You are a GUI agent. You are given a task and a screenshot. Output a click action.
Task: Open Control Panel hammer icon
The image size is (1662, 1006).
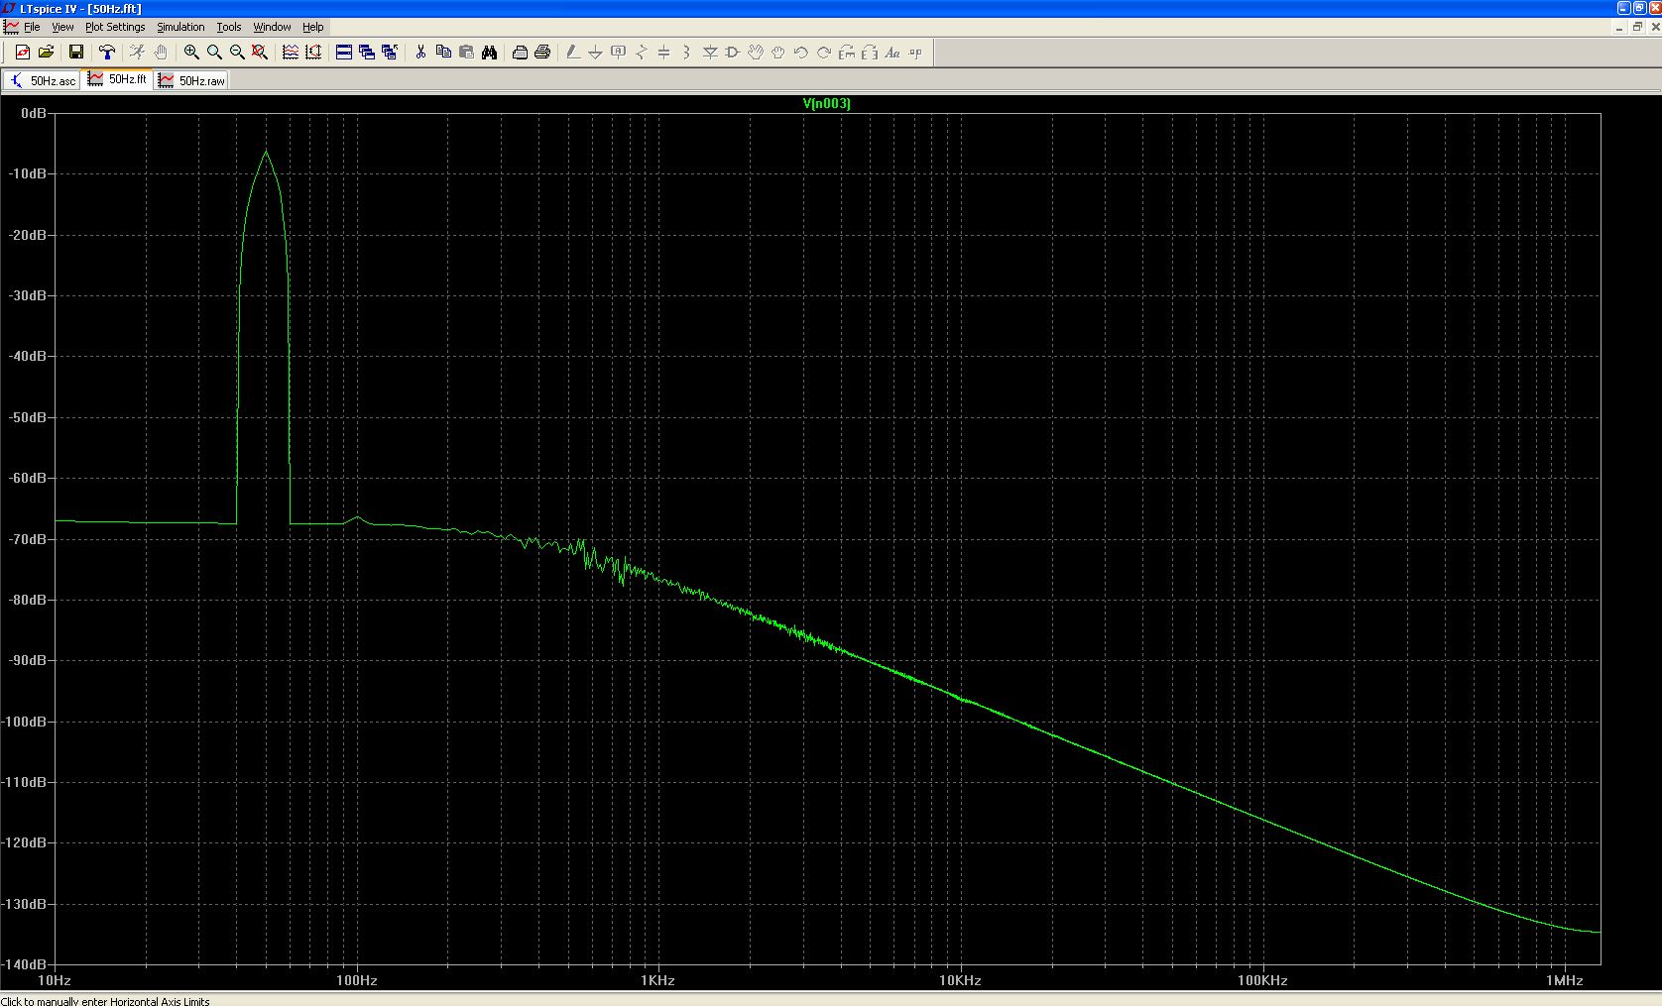pyautogui.click(x=107, y=53)
